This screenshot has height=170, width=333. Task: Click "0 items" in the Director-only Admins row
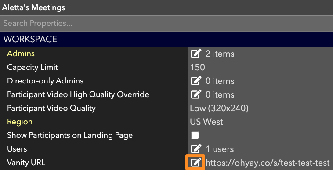(x=220, y=81)
